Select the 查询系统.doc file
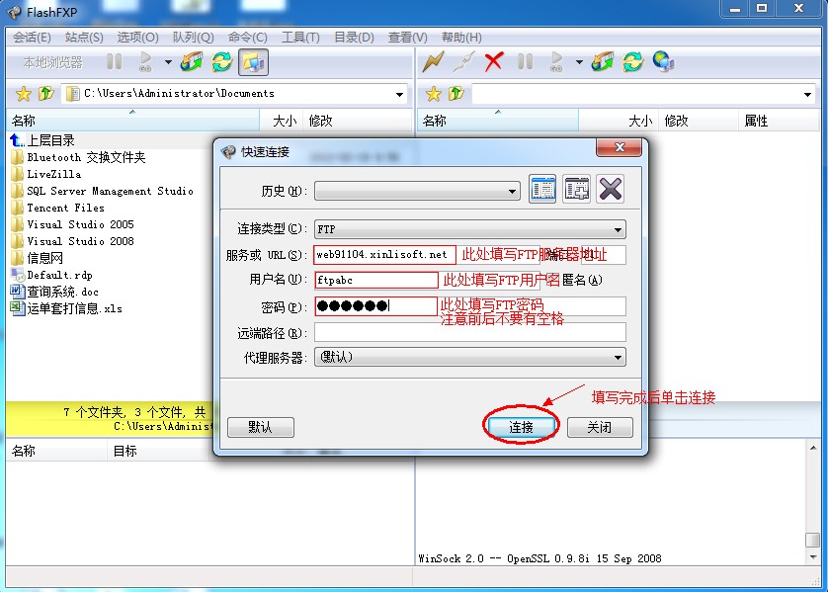 coord(62,292)
